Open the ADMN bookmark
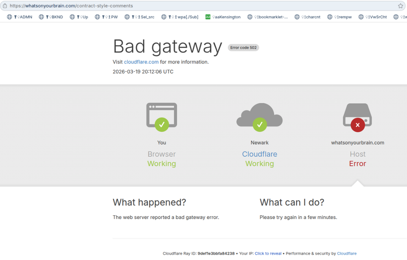Viewport: 407px width, 260px height. pos(20,17)
